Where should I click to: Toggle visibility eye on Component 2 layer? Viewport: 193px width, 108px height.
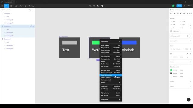[33, 26]
